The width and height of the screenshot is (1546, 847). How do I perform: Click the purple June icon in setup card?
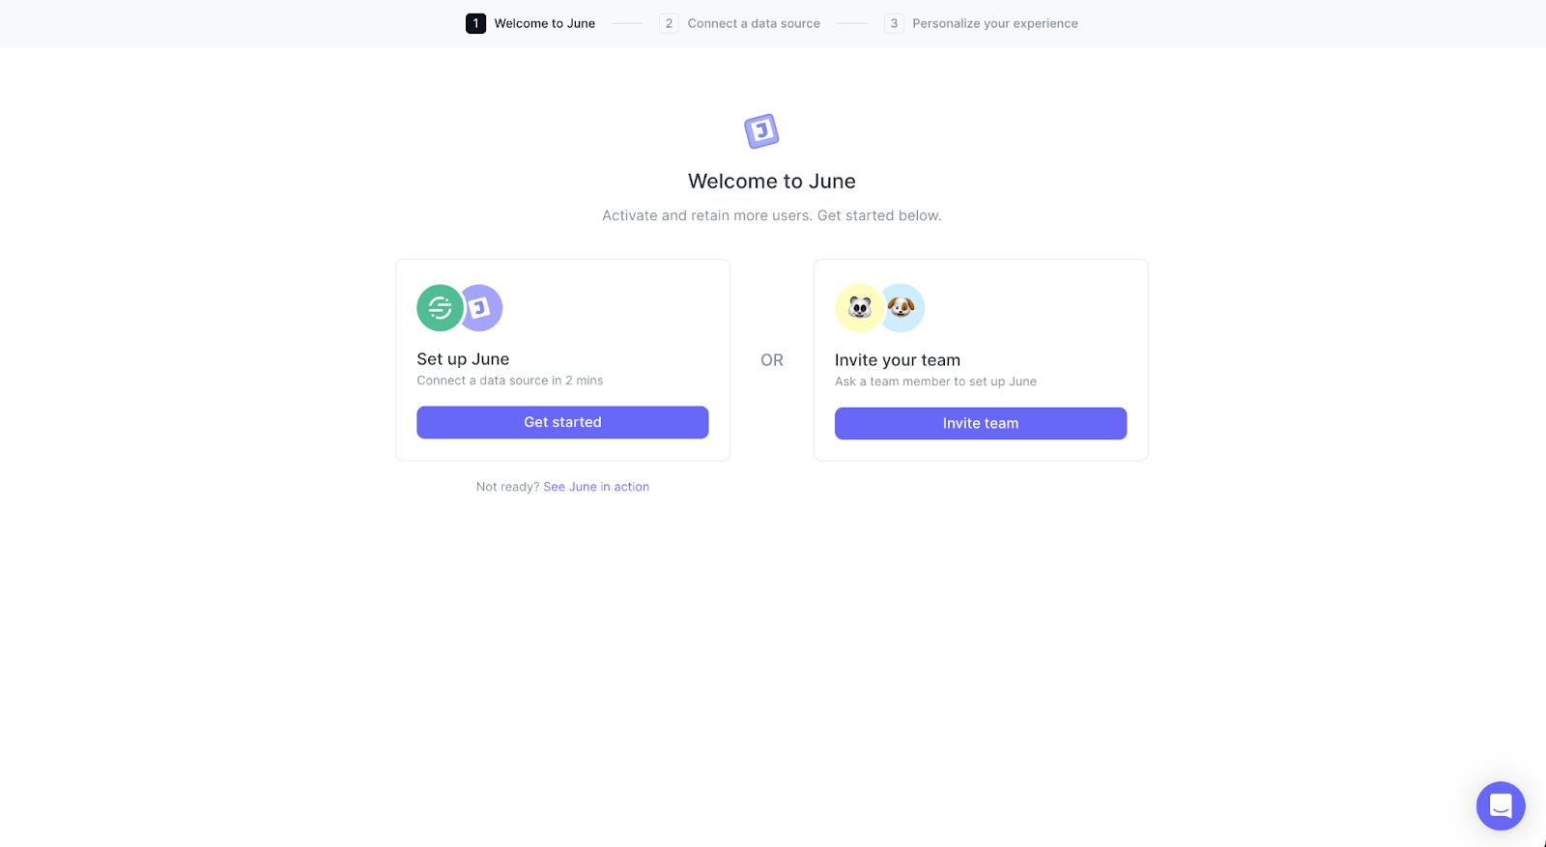point(481,308)
